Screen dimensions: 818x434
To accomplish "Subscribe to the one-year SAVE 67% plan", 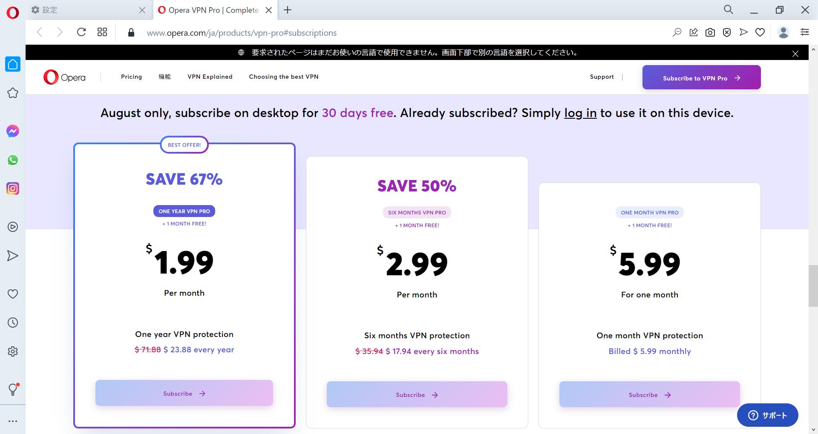I will 184,393.
